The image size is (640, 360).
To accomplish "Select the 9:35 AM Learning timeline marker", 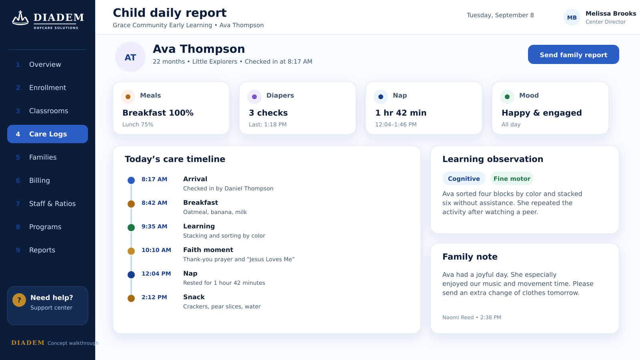I will coord(131,228).
